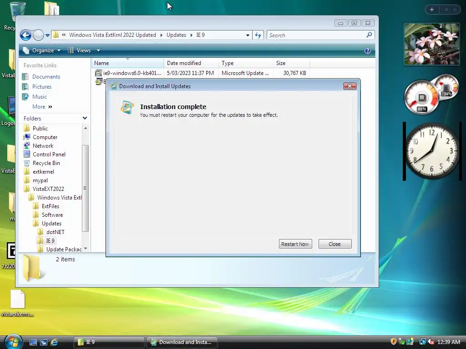466x349 pixels.
Task: Select Network in the folder tree
Action: 43,146
